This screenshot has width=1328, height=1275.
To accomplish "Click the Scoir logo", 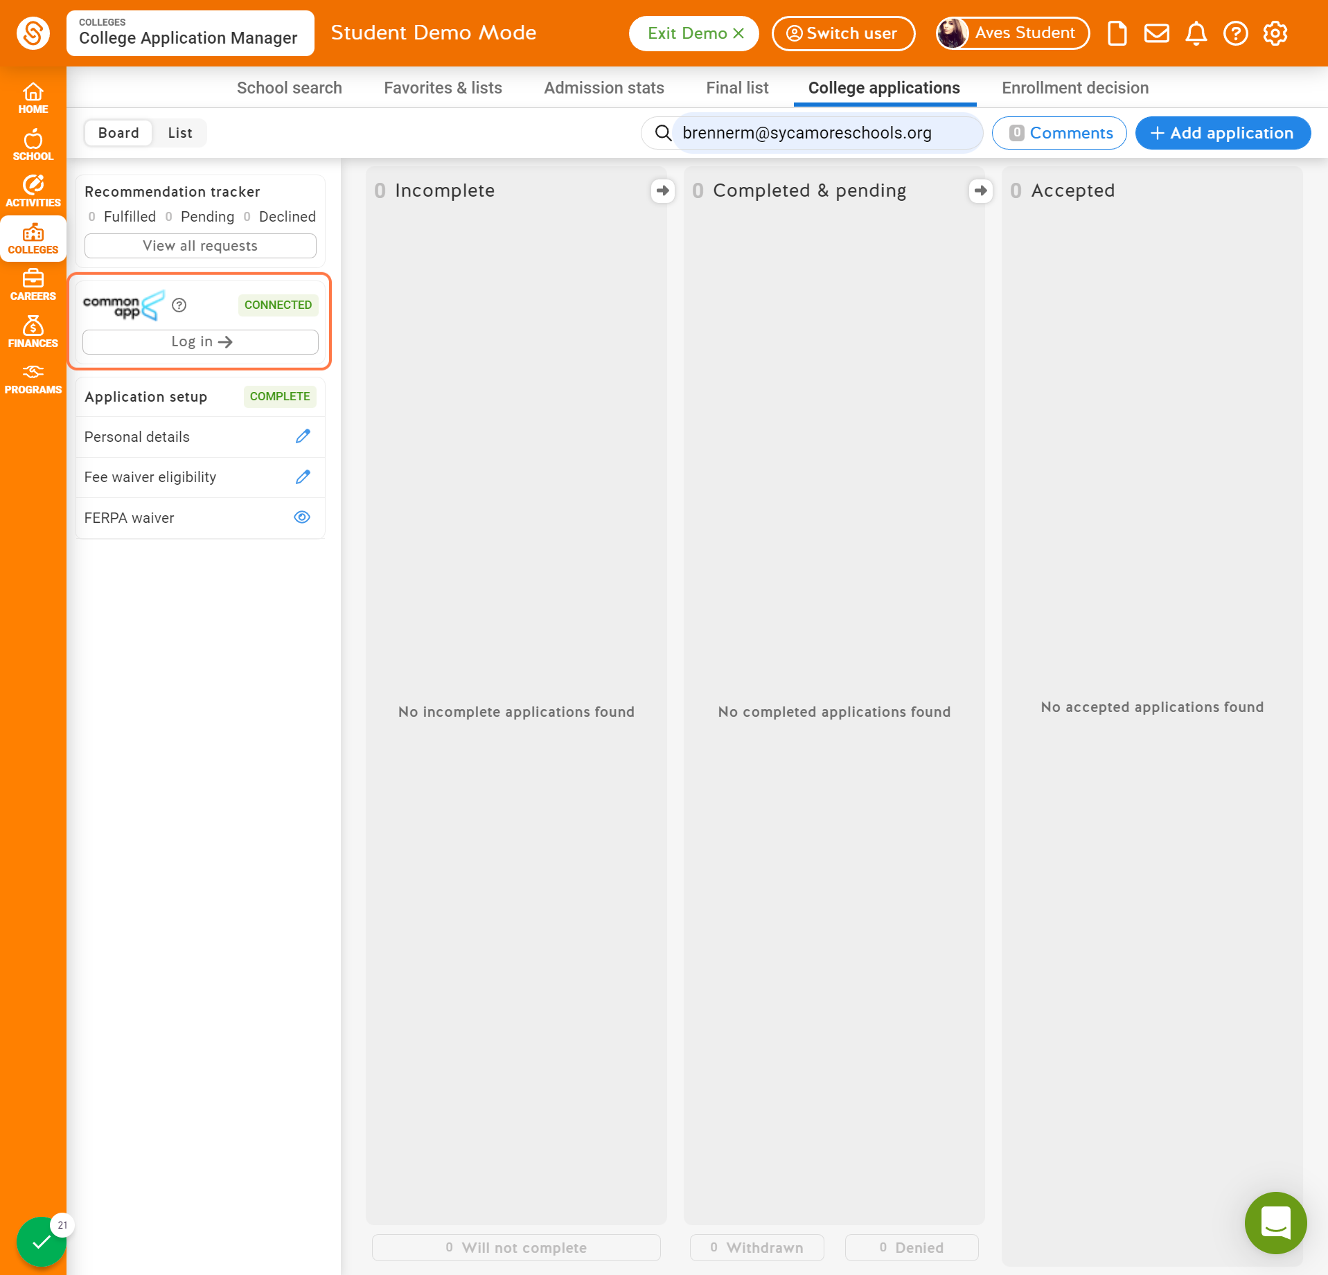I will coord(33,33).
